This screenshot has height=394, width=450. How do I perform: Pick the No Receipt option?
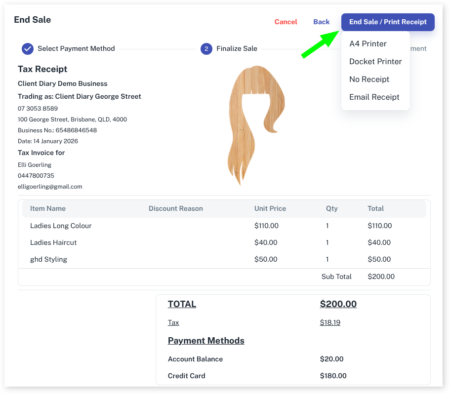(369, 79)
